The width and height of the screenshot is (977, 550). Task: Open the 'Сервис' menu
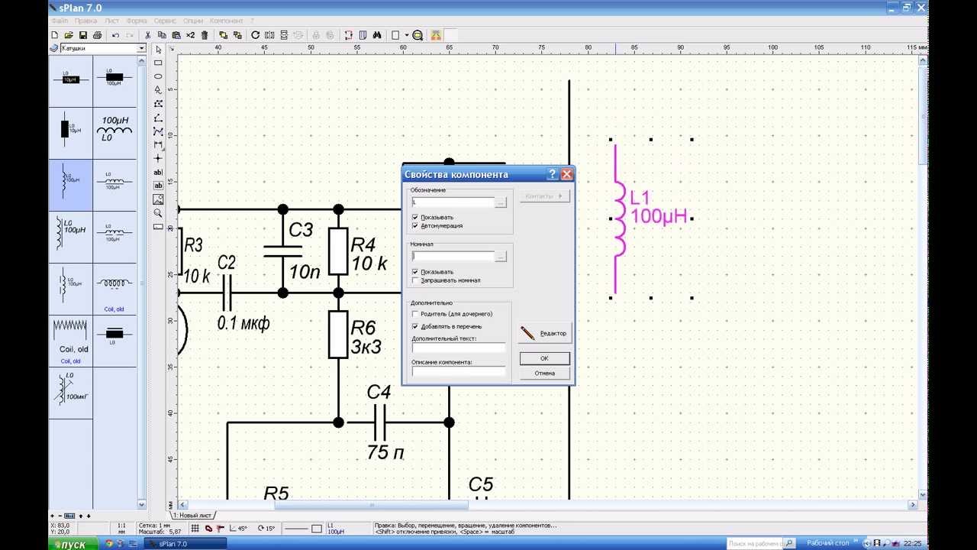pos(166,21)
